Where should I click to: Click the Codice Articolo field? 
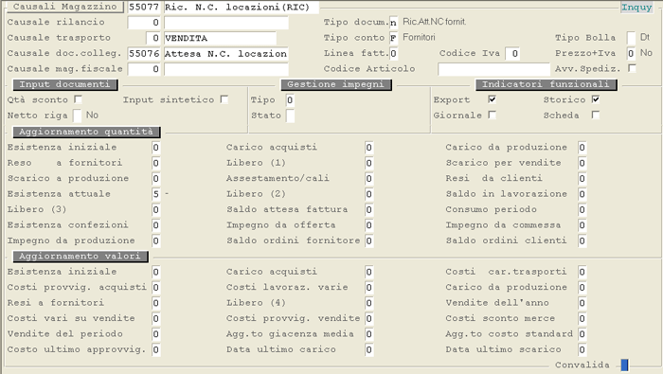point(493,69)
